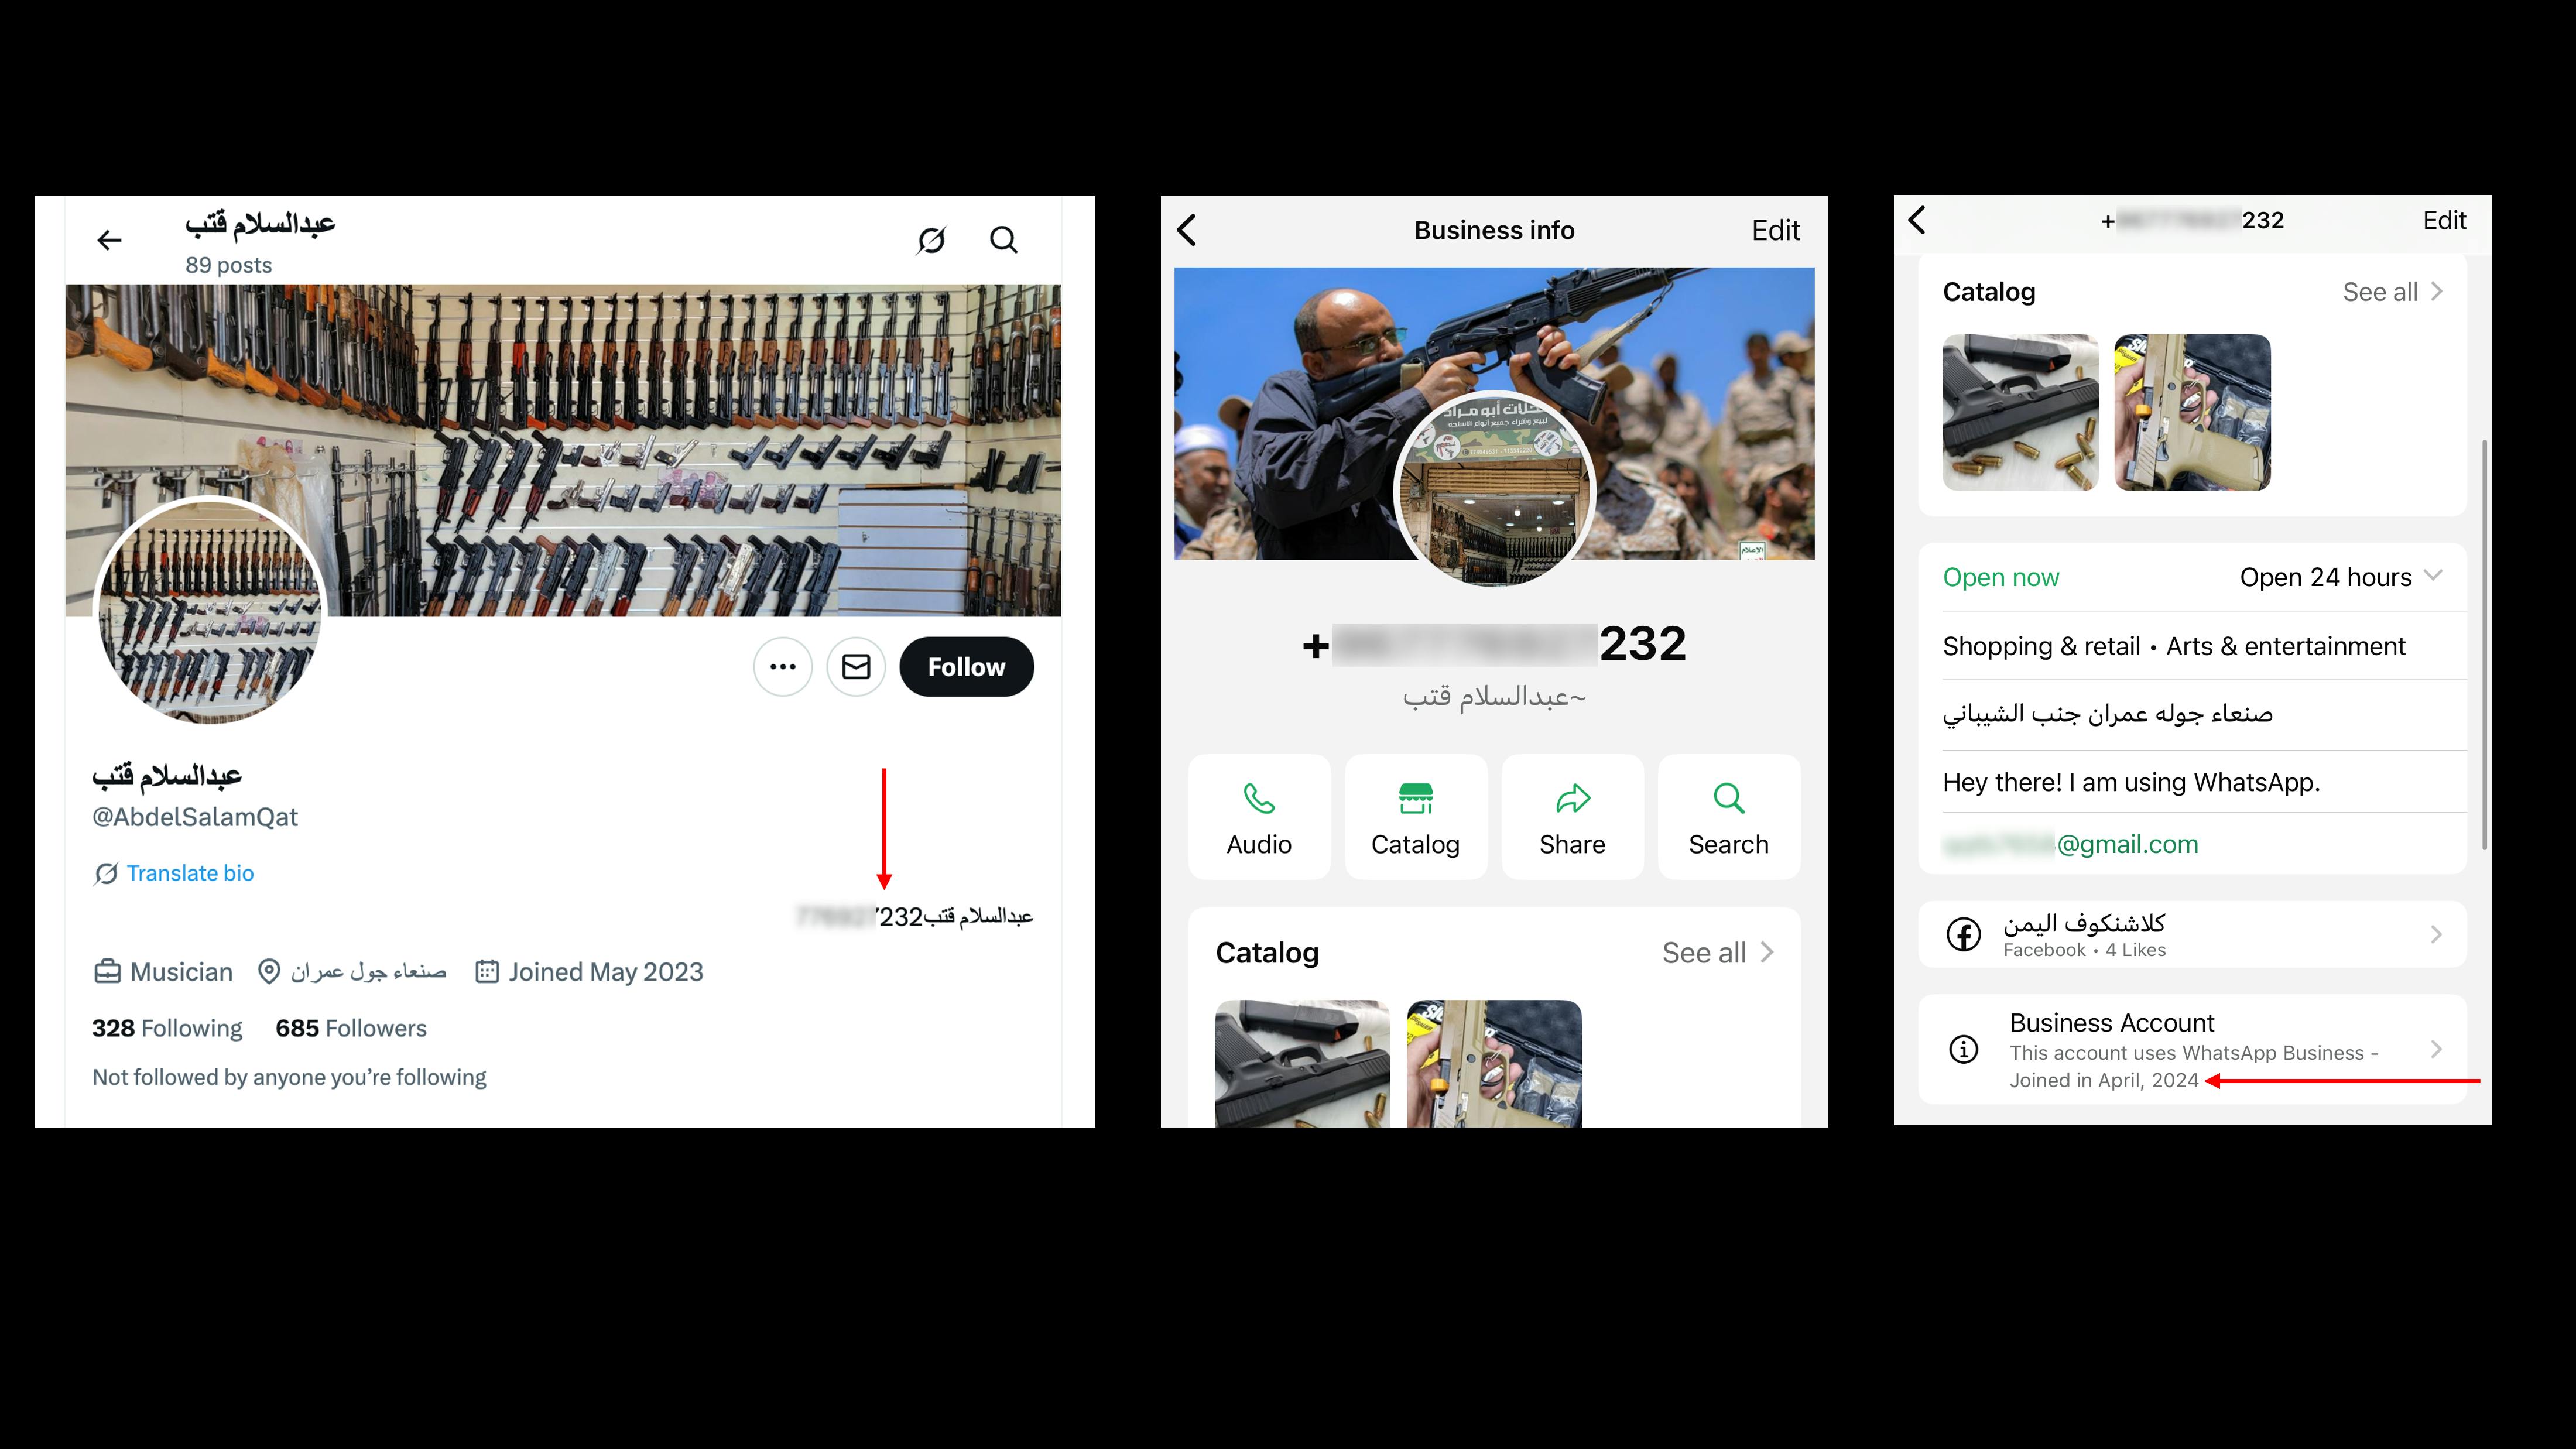Follow the AbdelSalamQat account
The image size is (2576, 1449).
coord(966,667)
